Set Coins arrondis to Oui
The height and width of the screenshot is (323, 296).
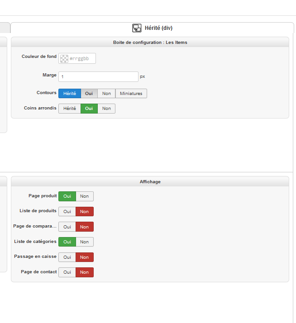coord(89,109)
